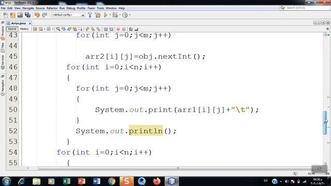Click the volume speaker tray icon
This screenshot has width=331, height=186.
[x=287, y=181]
